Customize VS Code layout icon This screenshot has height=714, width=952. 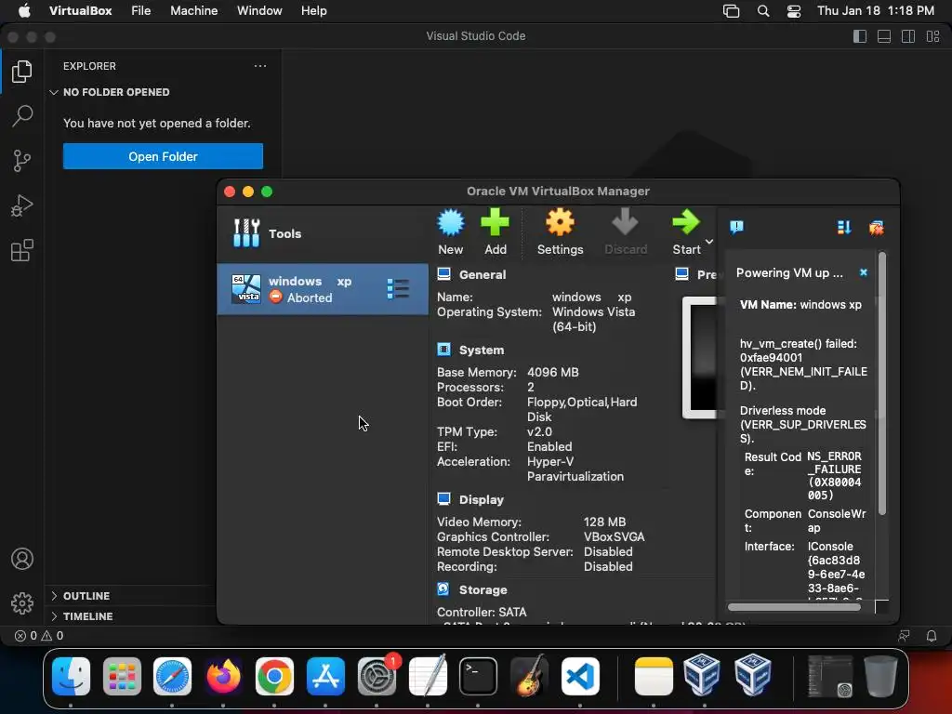click(933, 36)
